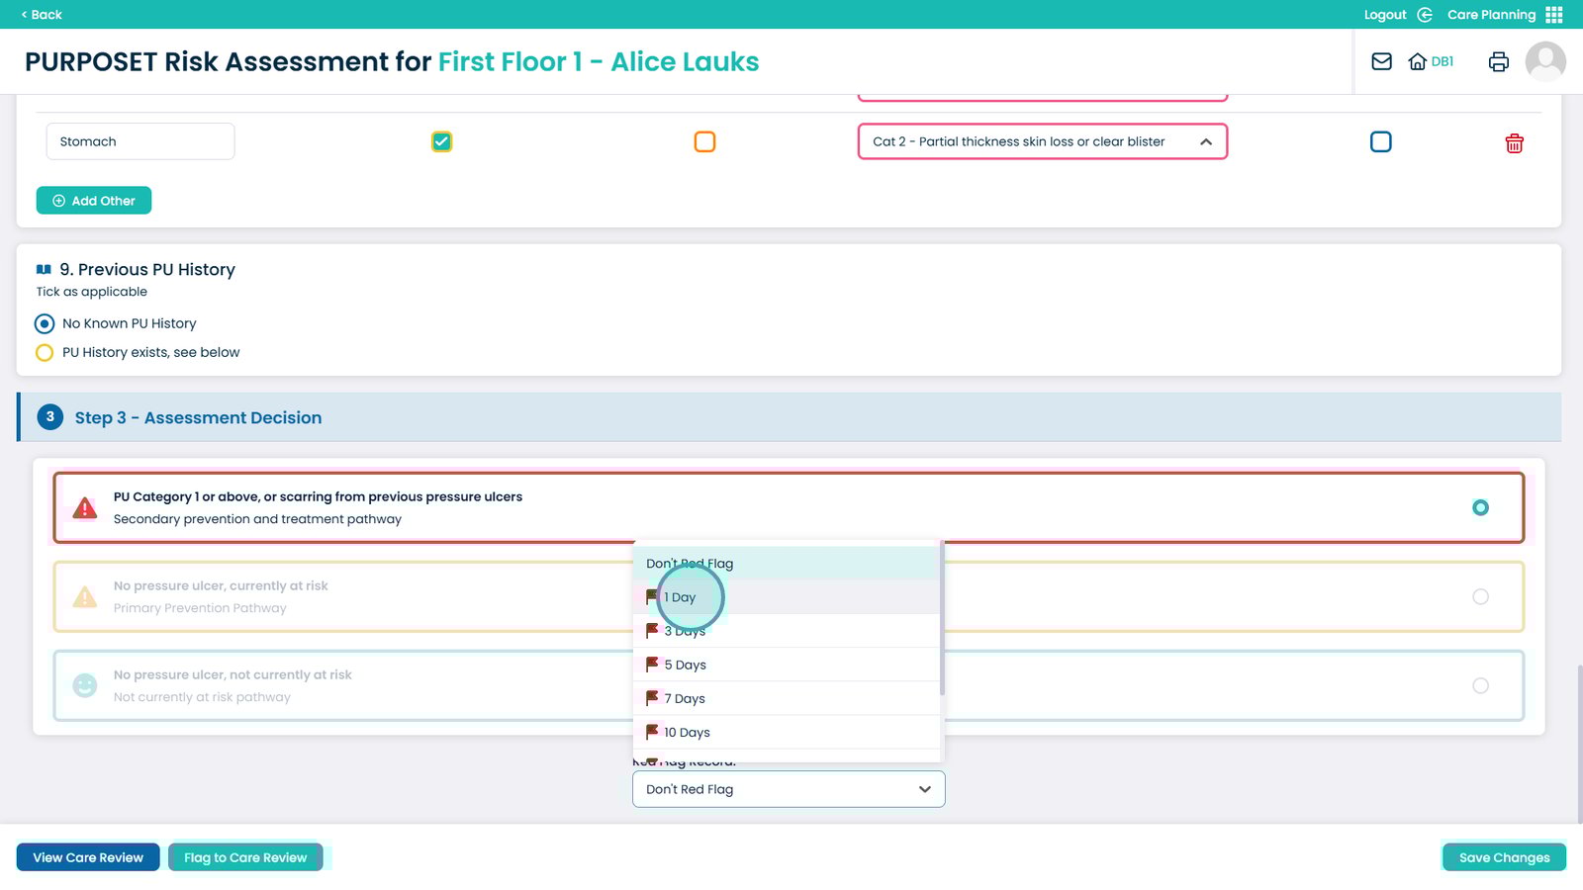The height and width of the screenshot is (890, 1583).
Task: Open the user profile avatar
Action: (x=1544, y=61)
